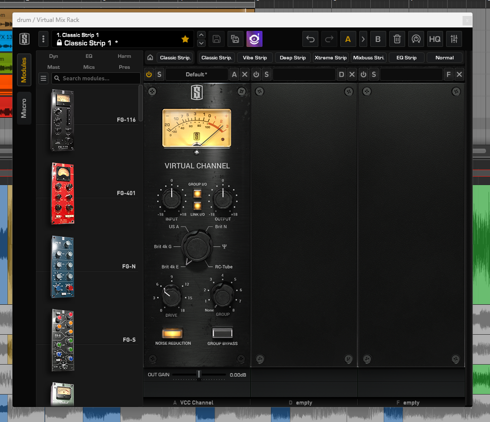The image size is (490, 422).
Task: Open the Default module preset dropdown
Action: point(196,75)
